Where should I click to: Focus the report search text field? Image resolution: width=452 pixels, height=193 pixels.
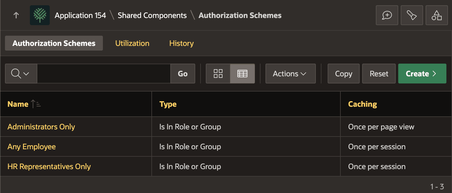(x=104, y=74)
